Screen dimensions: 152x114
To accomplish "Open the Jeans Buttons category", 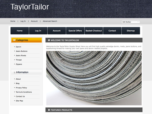I will click(22, 51).
